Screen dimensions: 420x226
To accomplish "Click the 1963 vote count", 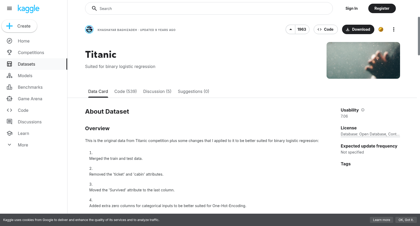I will (302, 29).
